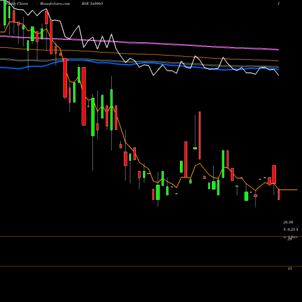Screen dimensions: 302x302
Task: Click the 'V: 0.23 X' volume value
Action: click(x=291, y=230)
